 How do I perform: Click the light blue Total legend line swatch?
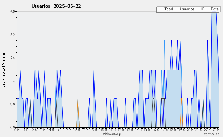point(160,9)
